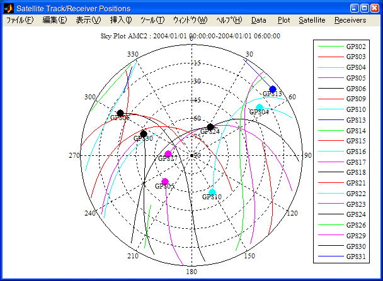Open the ファイル(F) menu
The height and width of the screenshot is (281, 383).
point(20,20)
